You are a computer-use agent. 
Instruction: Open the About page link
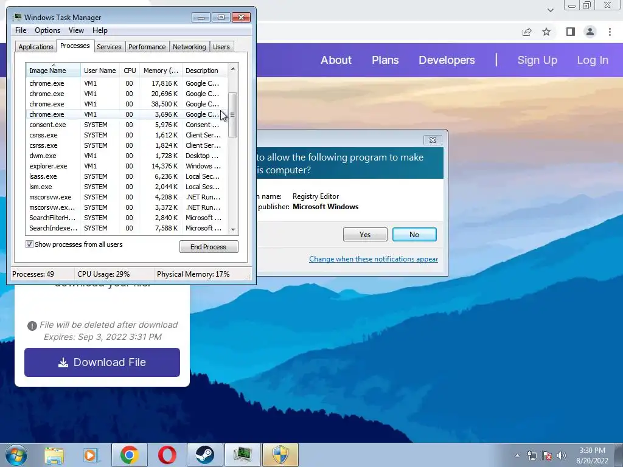[336, 60]
